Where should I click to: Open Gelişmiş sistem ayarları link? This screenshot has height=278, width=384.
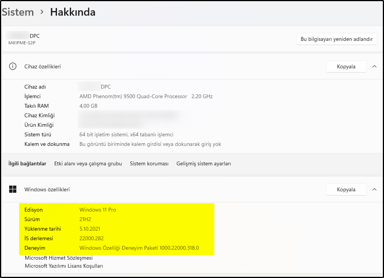(204, 163)
